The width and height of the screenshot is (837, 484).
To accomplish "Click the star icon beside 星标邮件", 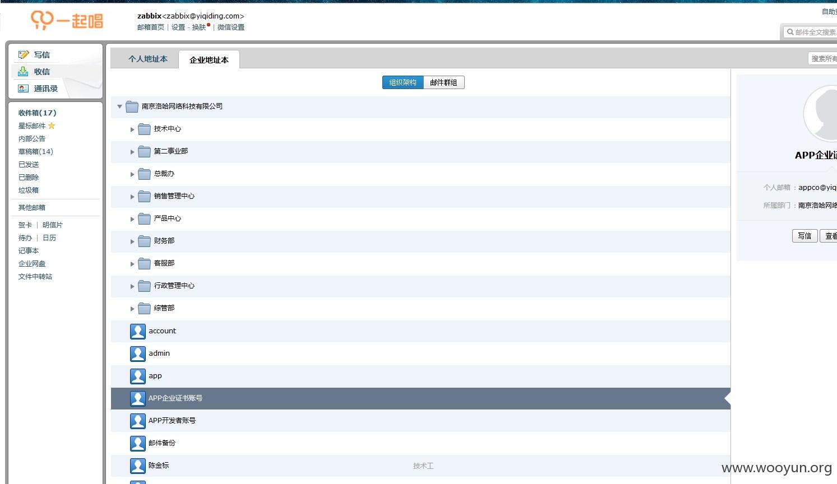I will point(52,125).
